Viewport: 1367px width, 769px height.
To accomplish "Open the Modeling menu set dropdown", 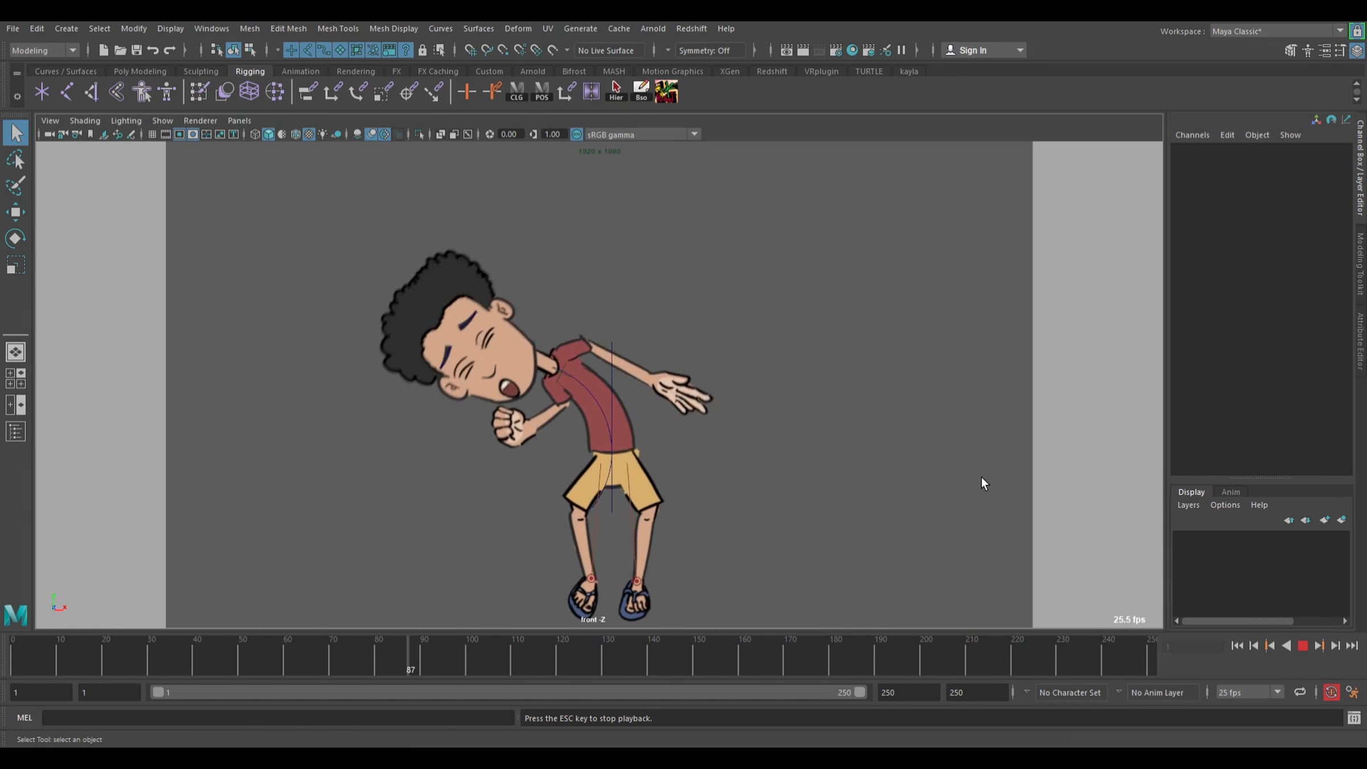I will (44, 50).
